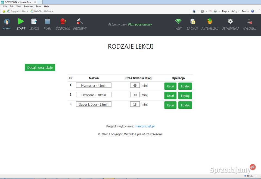Click the BACKUP icon
Screen dimensions: 261x179
point(192,21)
